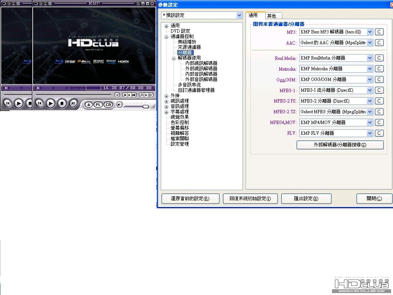Select 來源過濾器 in settings tree
The height and width of the screenshot is (295, 393).
pyautogui.click(x=189, y=47)
